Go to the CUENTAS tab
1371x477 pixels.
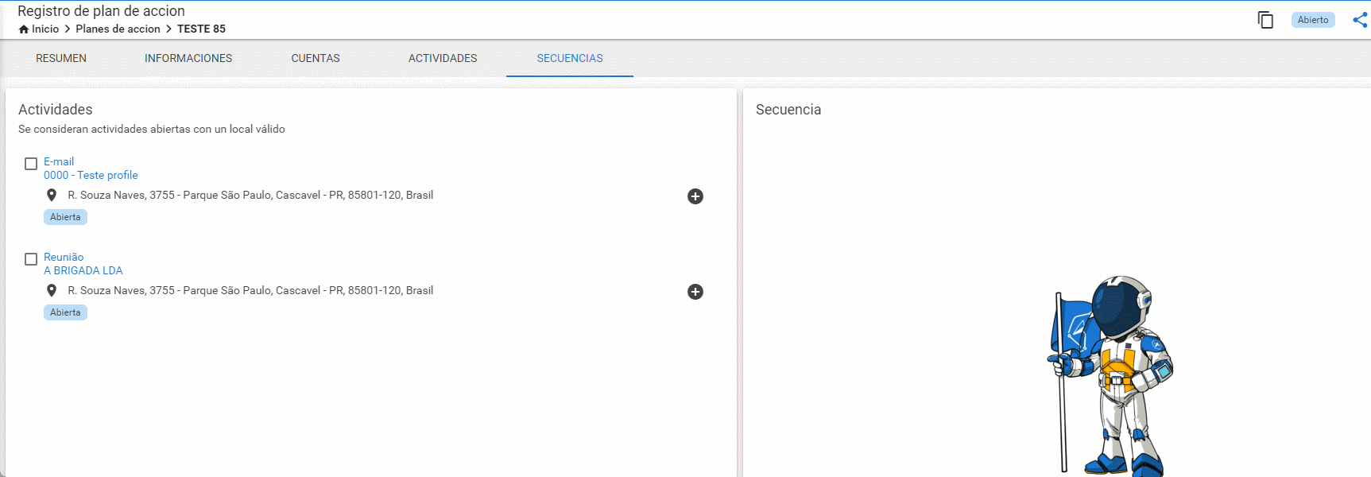point(316,58)
